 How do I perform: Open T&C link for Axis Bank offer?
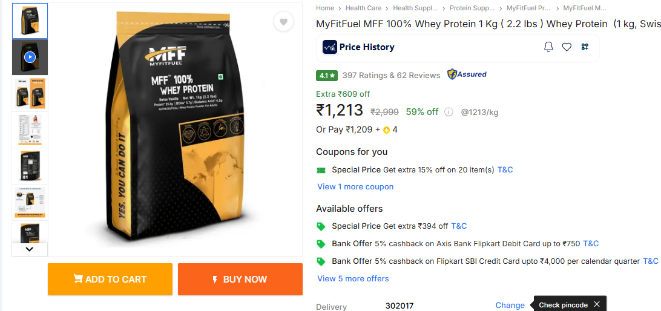[591, 244]
